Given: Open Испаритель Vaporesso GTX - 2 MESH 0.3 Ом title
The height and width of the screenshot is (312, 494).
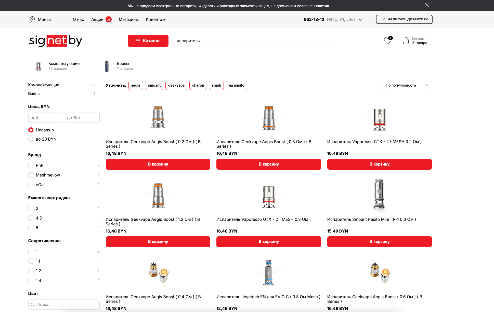Looking at the screenshot, I should [x=264, y=219].
